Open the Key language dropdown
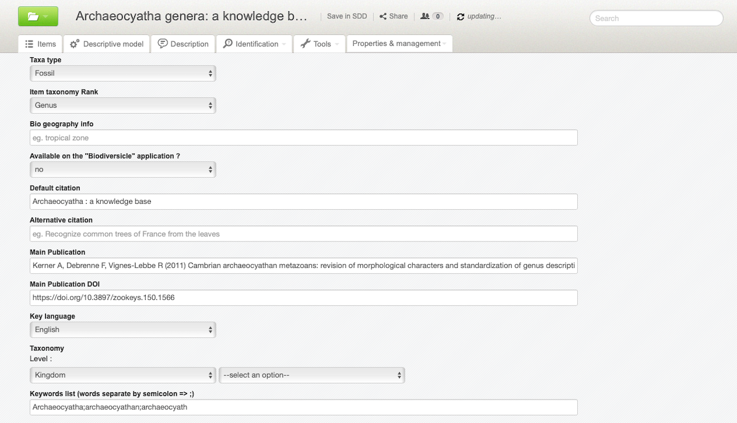Viewport: 737px width, 423px height. (123, 330)
